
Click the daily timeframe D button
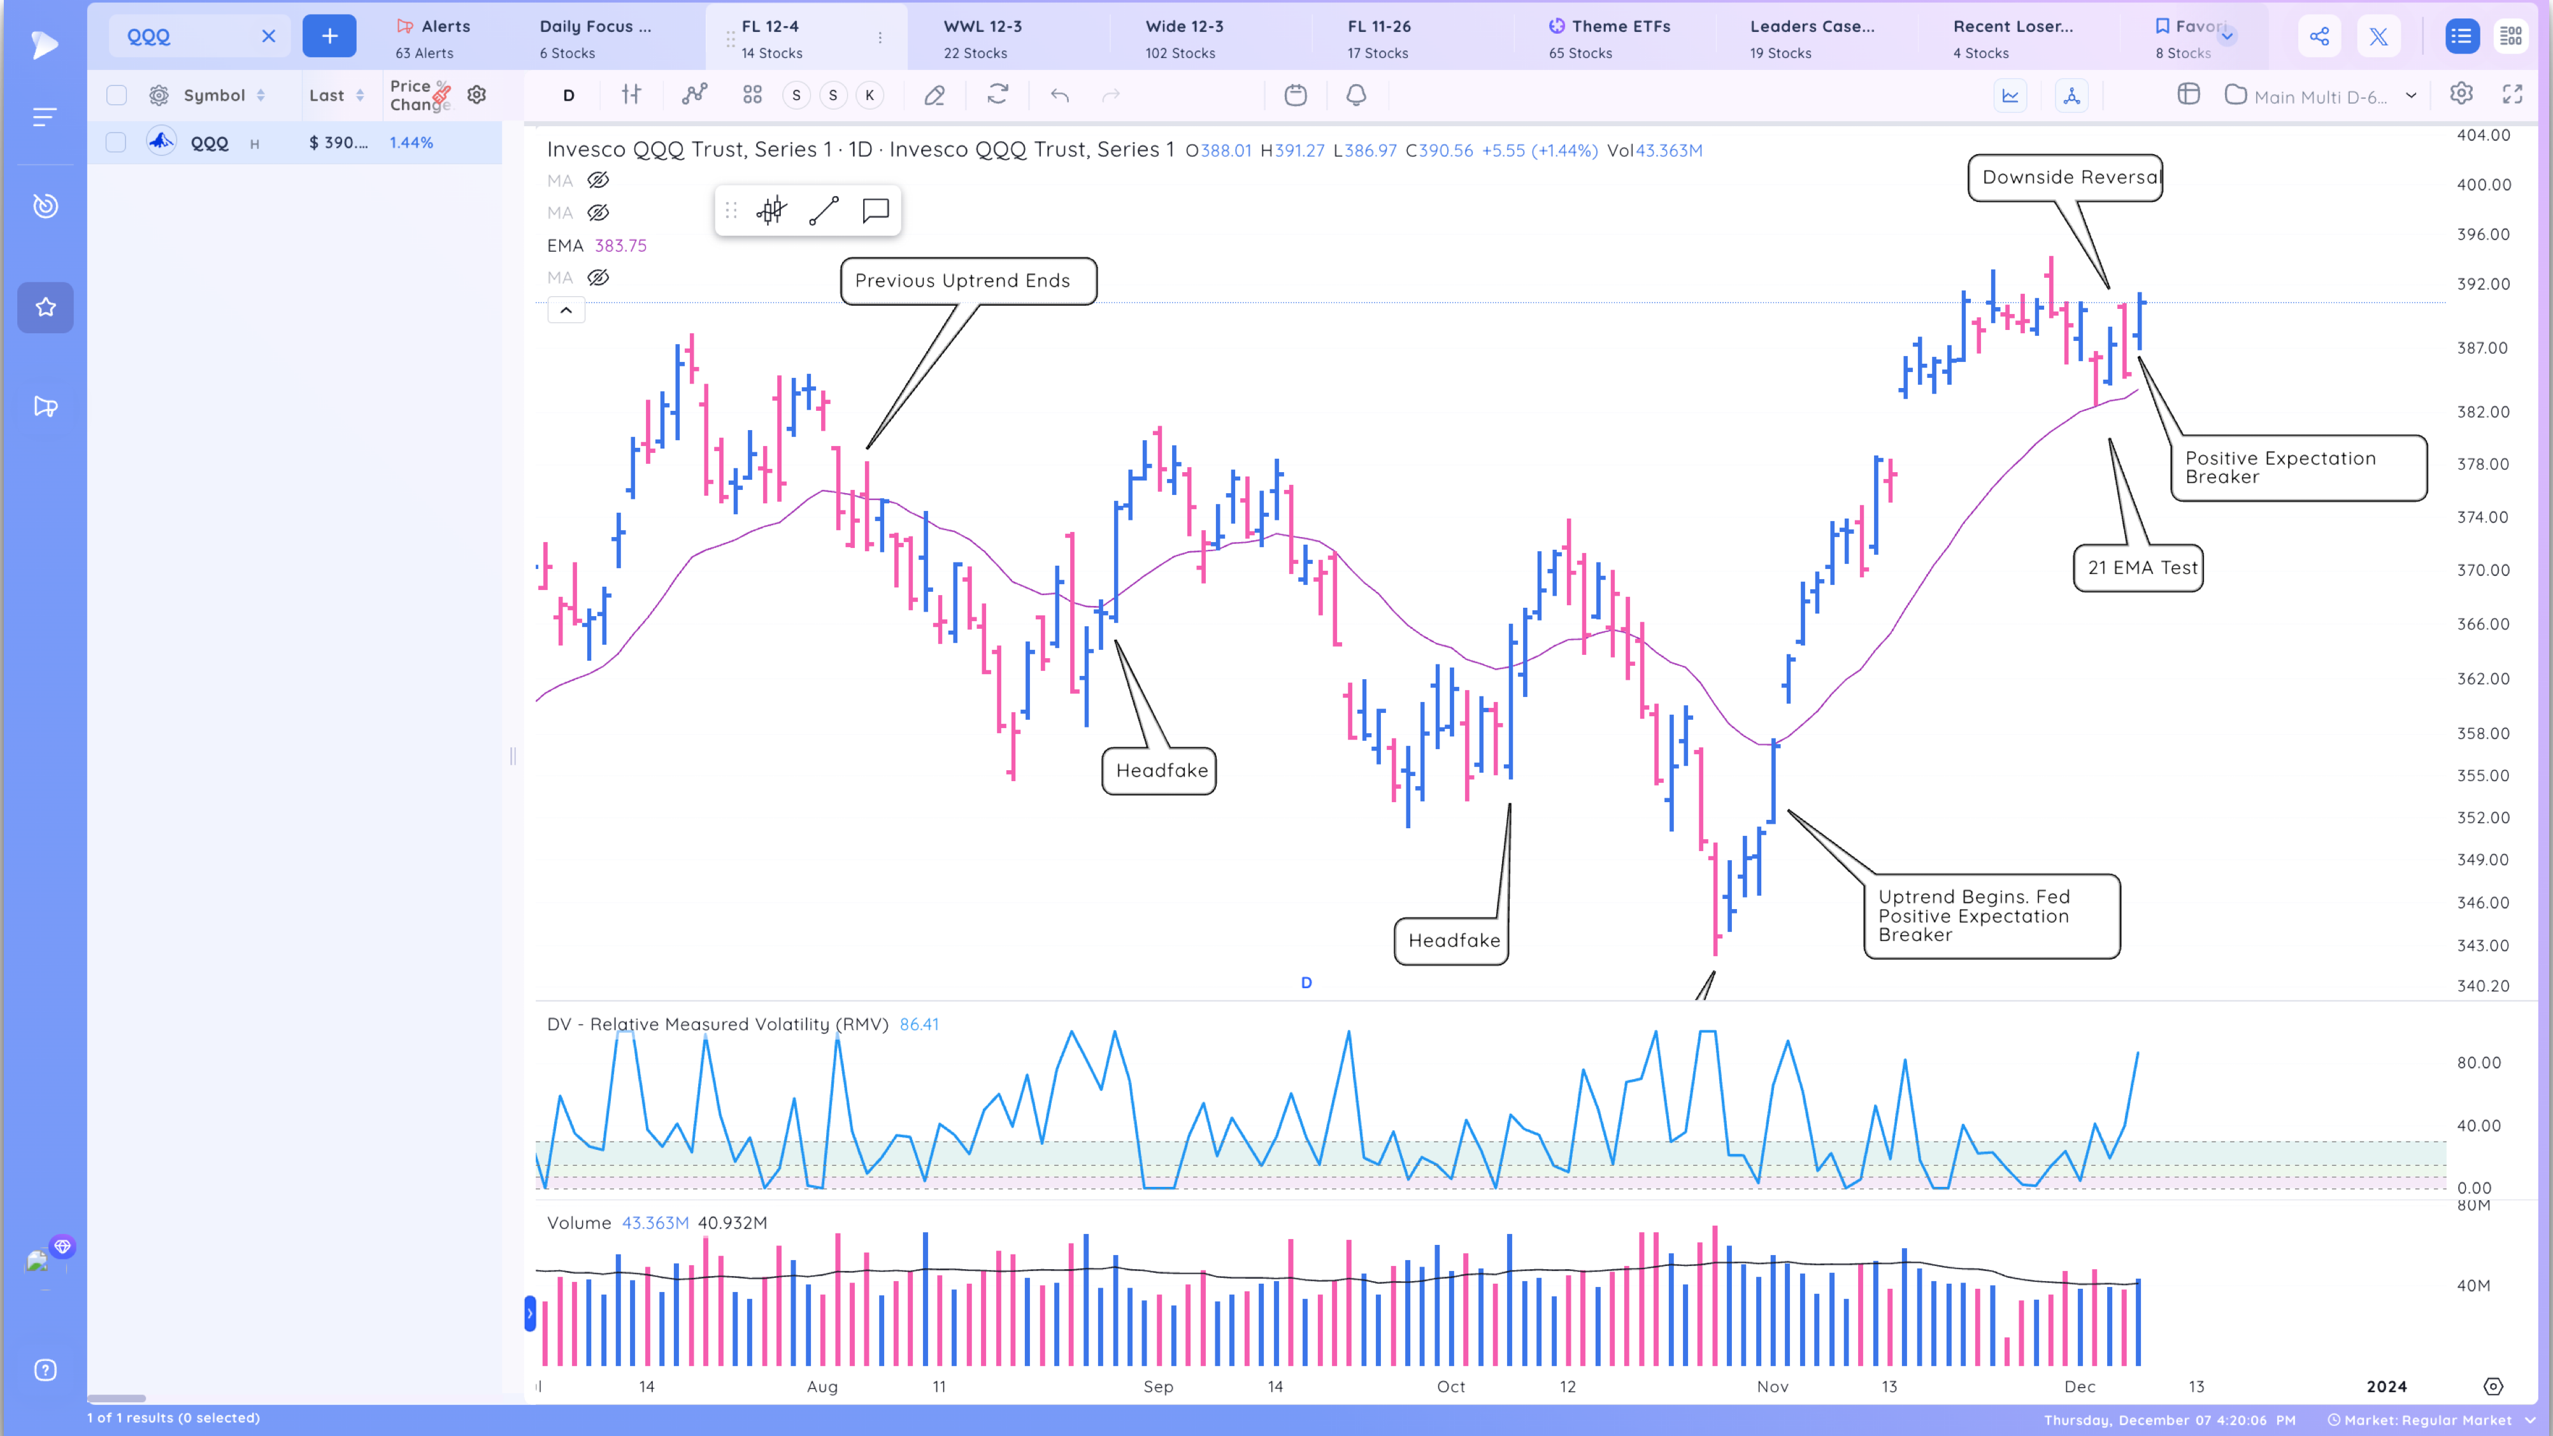pyautogui.click(x=569, y=95)
